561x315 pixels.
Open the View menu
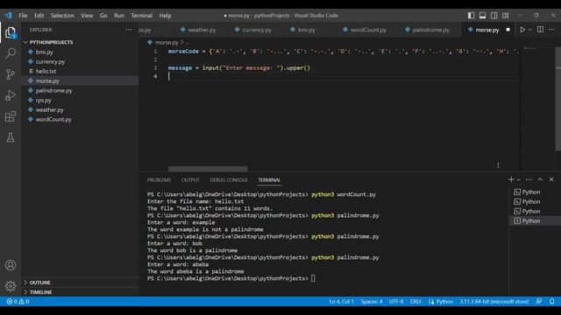[x=87, y=16]
